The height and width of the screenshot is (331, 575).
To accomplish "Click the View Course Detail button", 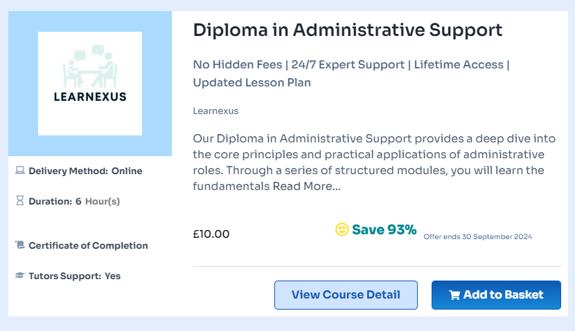I will click(x=346, y=295).
